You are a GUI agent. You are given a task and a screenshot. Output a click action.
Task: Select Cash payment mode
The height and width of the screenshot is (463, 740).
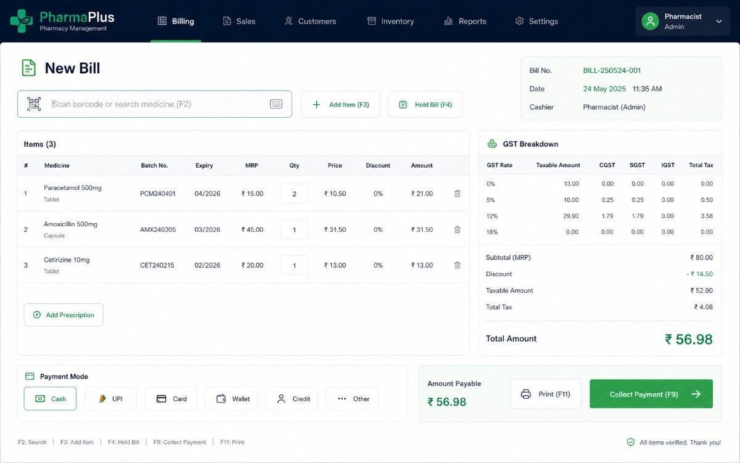50,399
